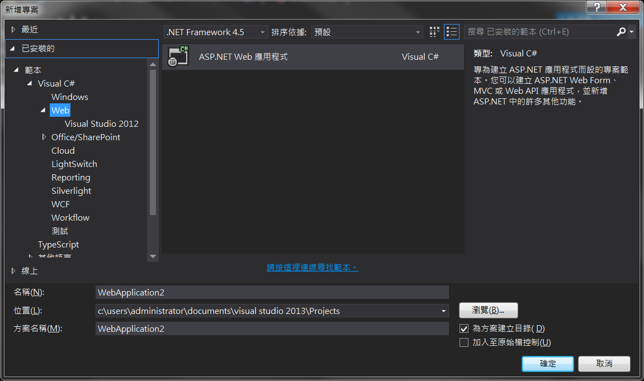
Task: Collapse the Visual C# tree node
Action: tap(30, 83)
